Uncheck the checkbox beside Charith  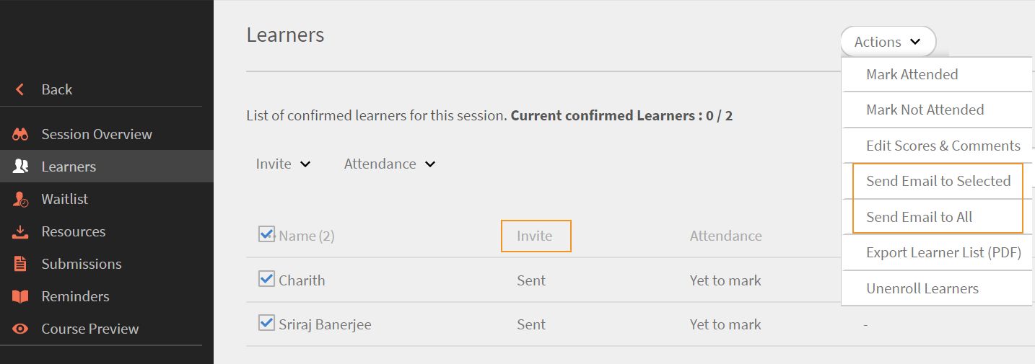pyautogui.click(x=266, y=279)
